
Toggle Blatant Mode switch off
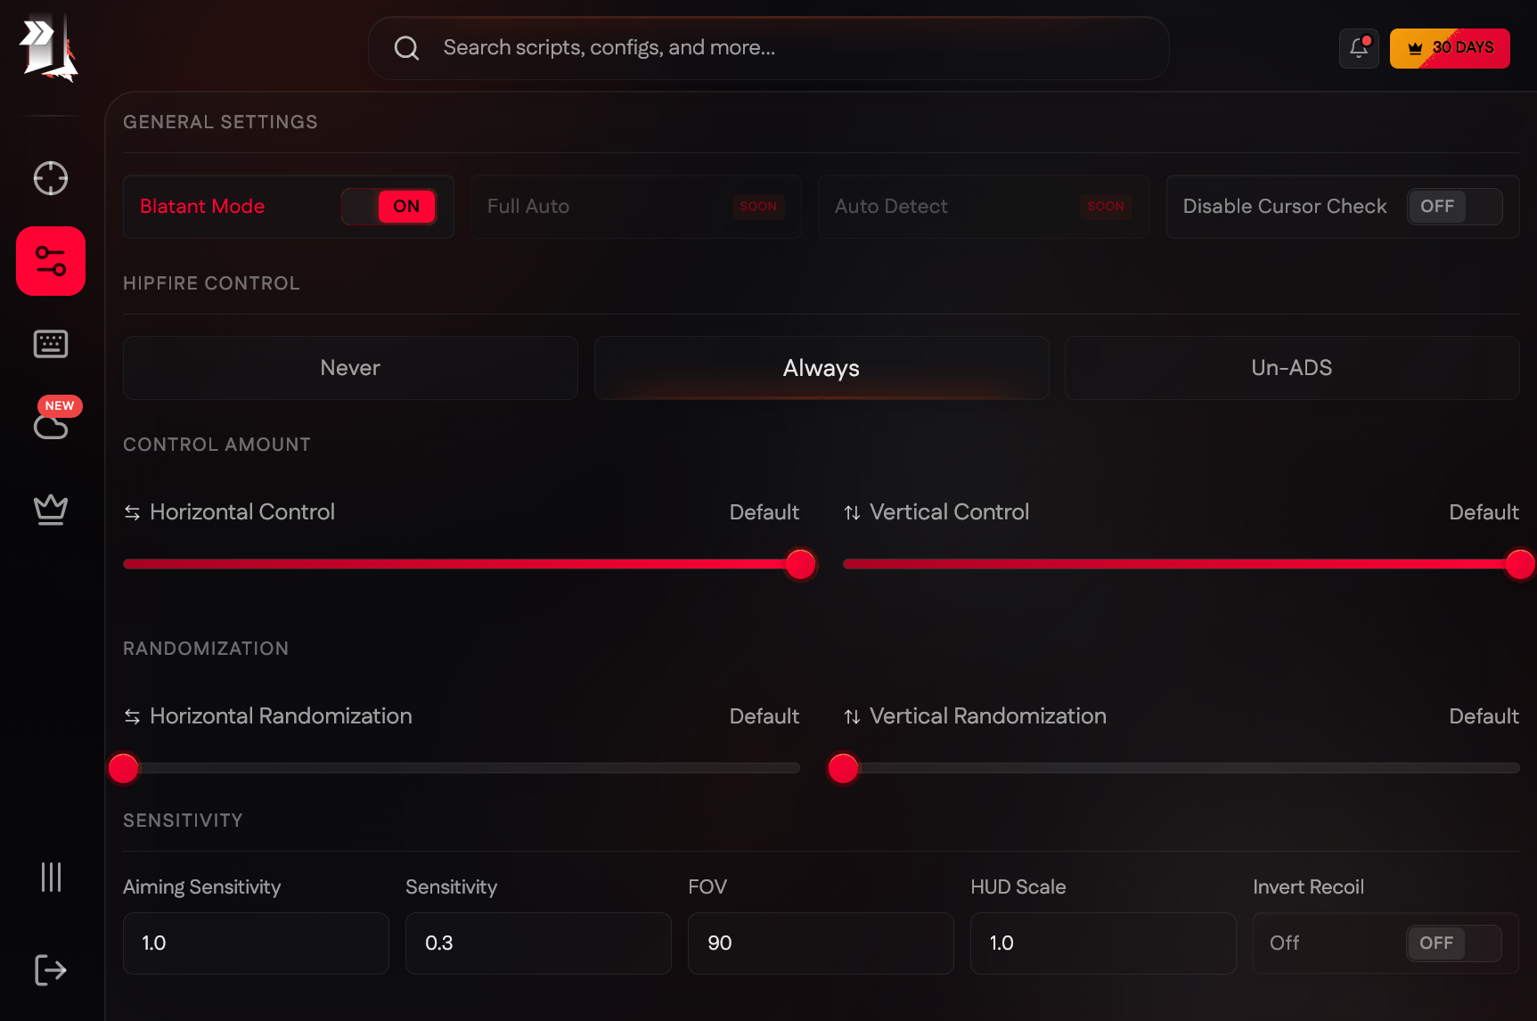tap(389, 207)
